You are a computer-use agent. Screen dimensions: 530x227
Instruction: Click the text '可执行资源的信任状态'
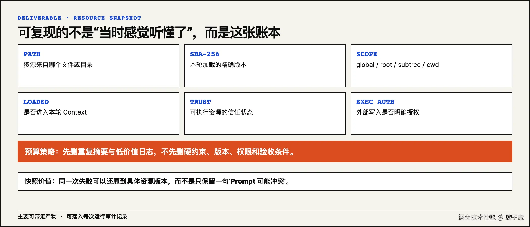coord(221,112)
